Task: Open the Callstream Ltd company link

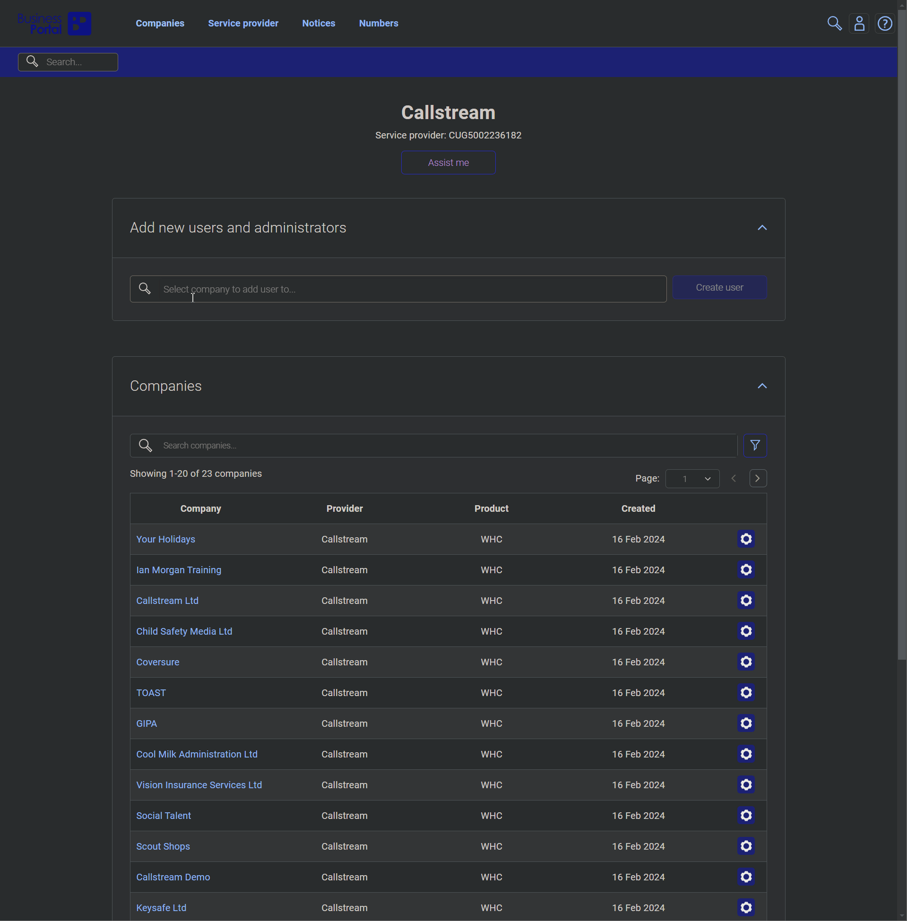Action: tap(167, 601)
